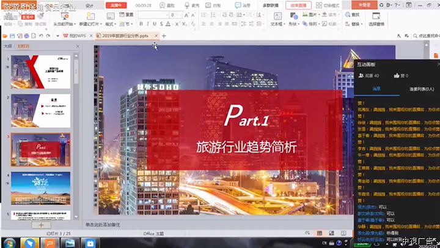Close the slide thumbnail panel
440x248 pixels.
click(78, 46)
